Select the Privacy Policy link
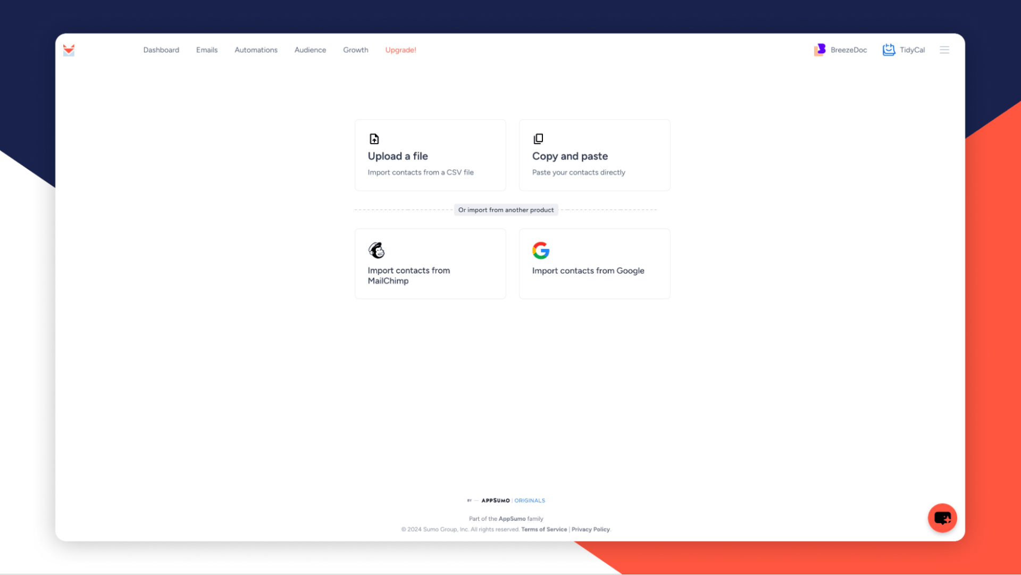The height and width of the screenshot is (575, 1021). click(x=590, y=529)
